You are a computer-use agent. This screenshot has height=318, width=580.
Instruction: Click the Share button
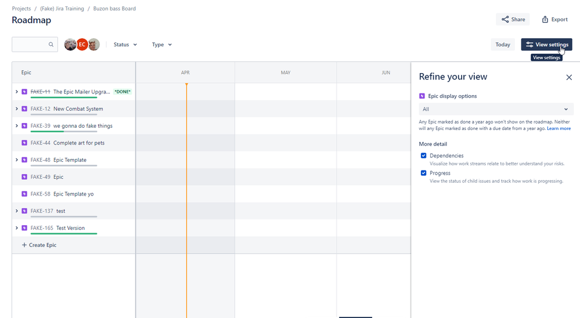point(513,19)
